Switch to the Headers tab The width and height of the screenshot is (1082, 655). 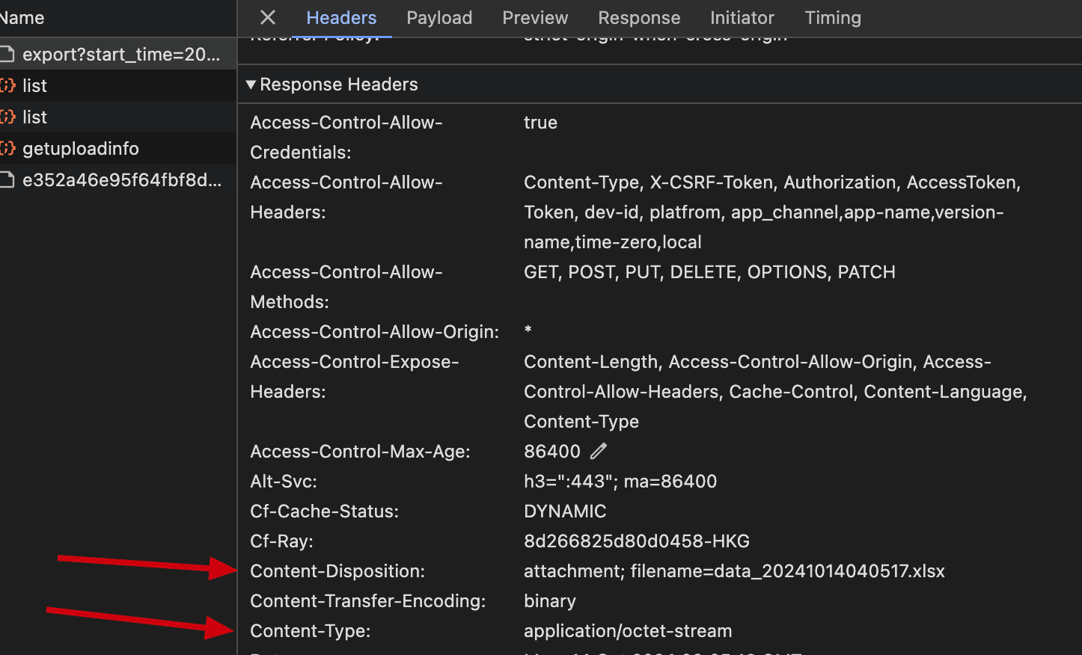pyautogui.click(x=341, y=18)
